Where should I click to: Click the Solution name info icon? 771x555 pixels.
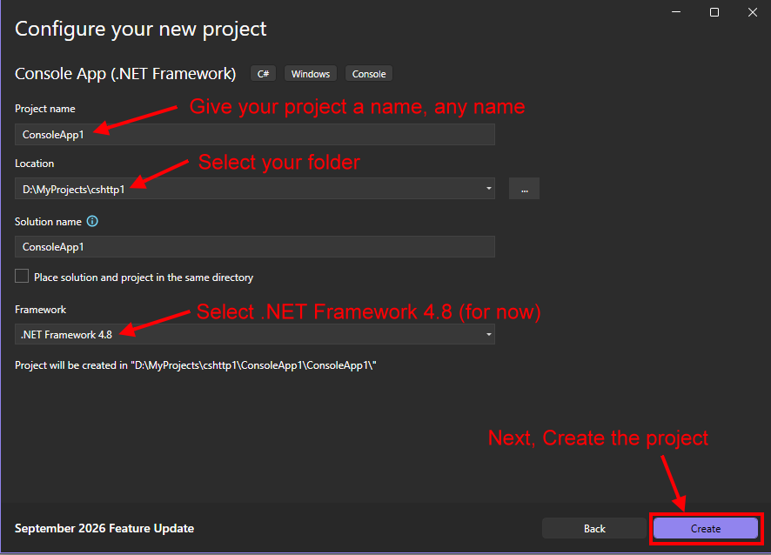click(x=92, y=221)
